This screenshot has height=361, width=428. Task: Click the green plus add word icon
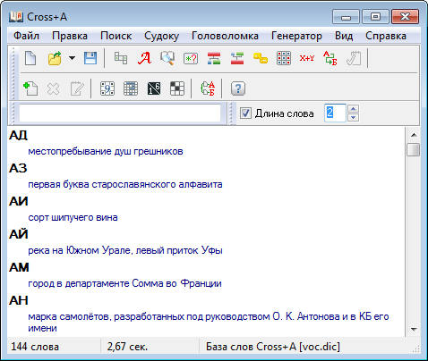[x=30, y=88]
